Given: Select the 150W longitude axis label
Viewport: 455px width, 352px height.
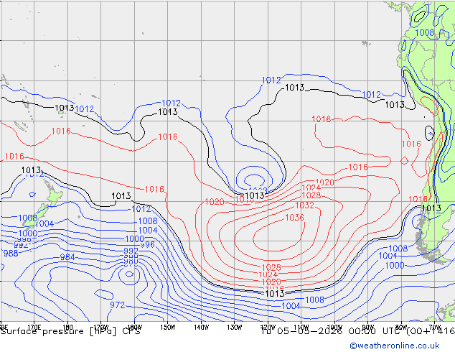Looking at the screenshot, I should point(168,328).
